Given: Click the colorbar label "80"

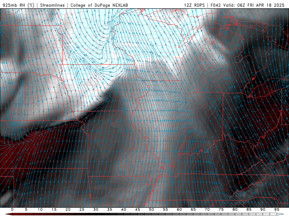Looking at the screenshot, I should (235, 210).
